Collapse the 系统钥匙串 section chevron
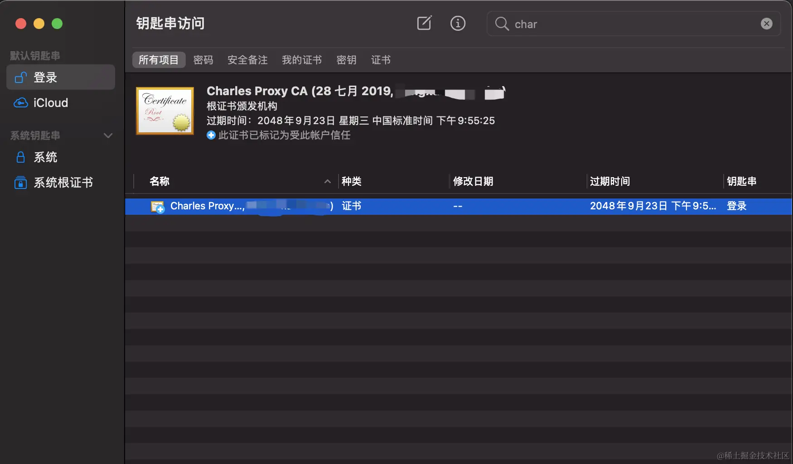This screenshot has width=793, height=464. (108, 135)
